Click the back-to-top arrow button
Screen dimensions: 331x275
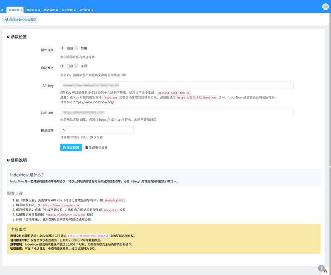coord(321,268)
